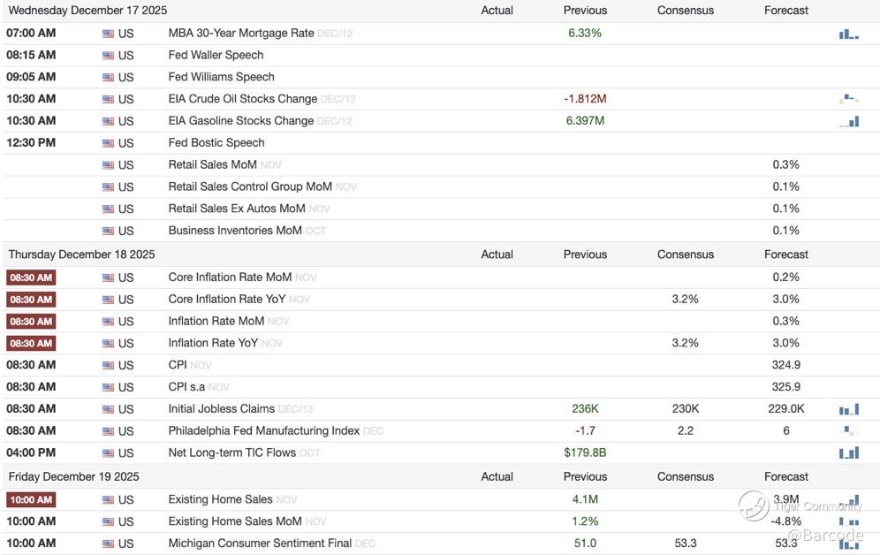This screenshot has width=880, height=555.
Task: Click the Thursday December 18 2025 date header
Action: (81, 255)
